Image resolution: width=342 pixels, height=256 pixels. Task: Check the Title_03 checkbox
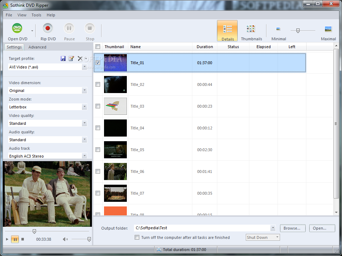point(98,106)
